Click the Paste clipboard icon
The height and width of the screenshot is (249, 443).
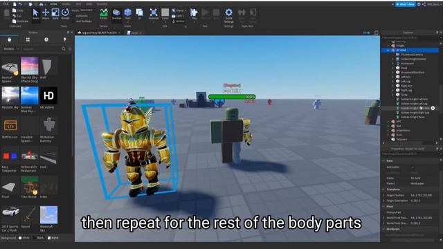(x=6, y=14)
